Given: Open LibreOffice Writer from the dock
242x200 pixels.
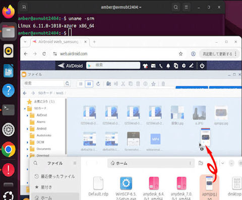Looking at the screenshot, I should pos(8,70).
